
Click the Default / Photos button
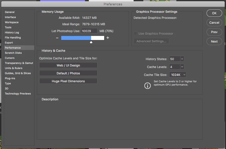click(68, 73)
